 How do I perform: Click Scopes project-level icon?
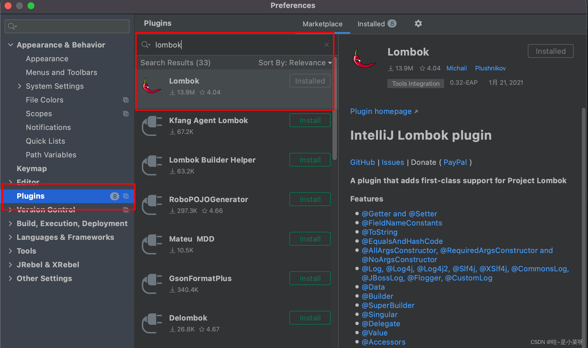[x=126, y=114]
